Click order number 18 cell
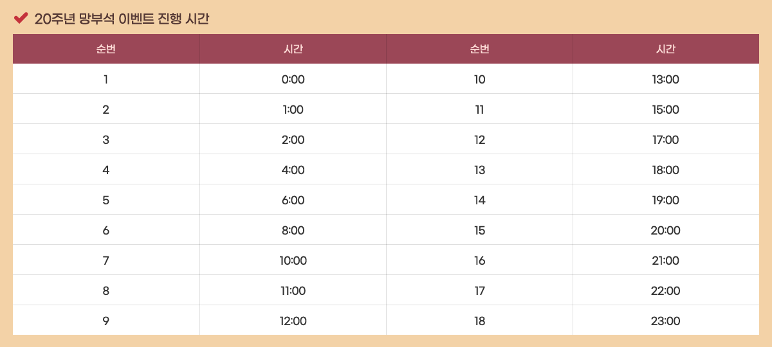This screenshot has height=347, width=772. (479, 321)
